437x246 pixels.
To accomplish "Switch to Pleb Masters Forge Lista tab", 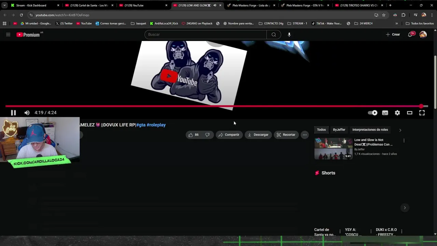I will pos(251,5).
